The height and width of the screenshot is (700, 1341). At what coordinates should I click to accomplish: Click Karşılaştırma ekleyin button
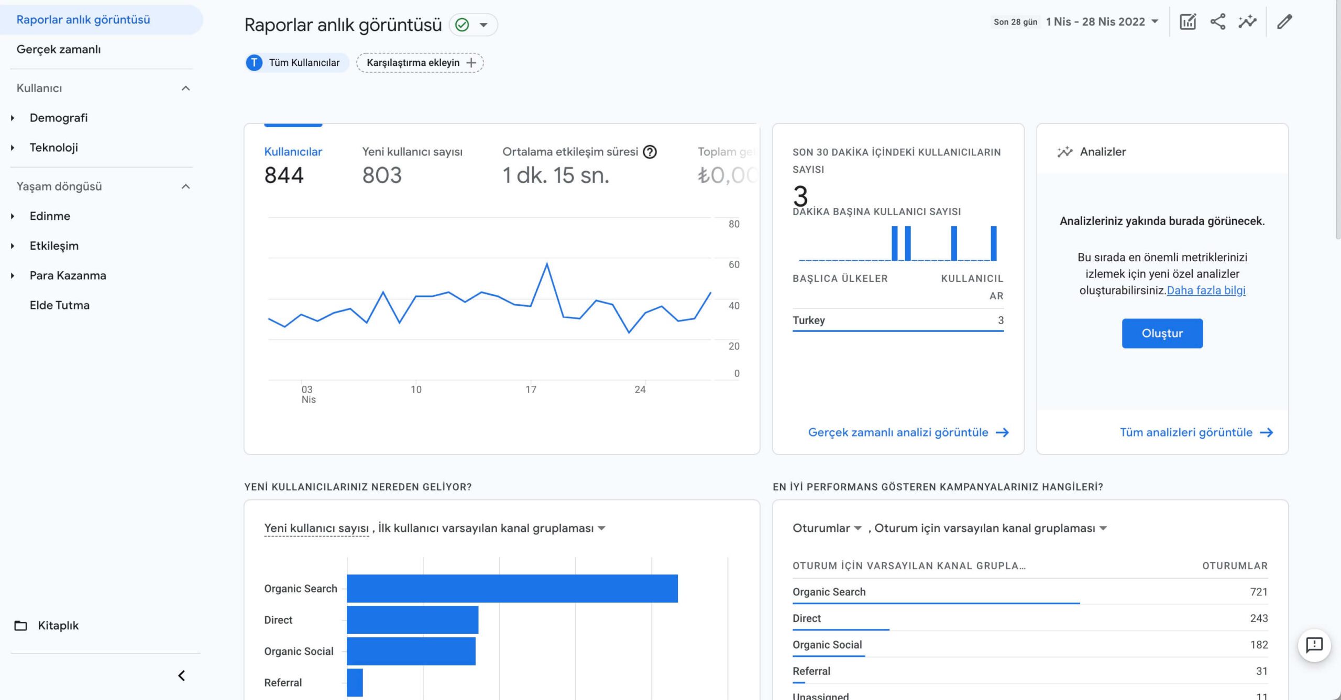(420, 63)
